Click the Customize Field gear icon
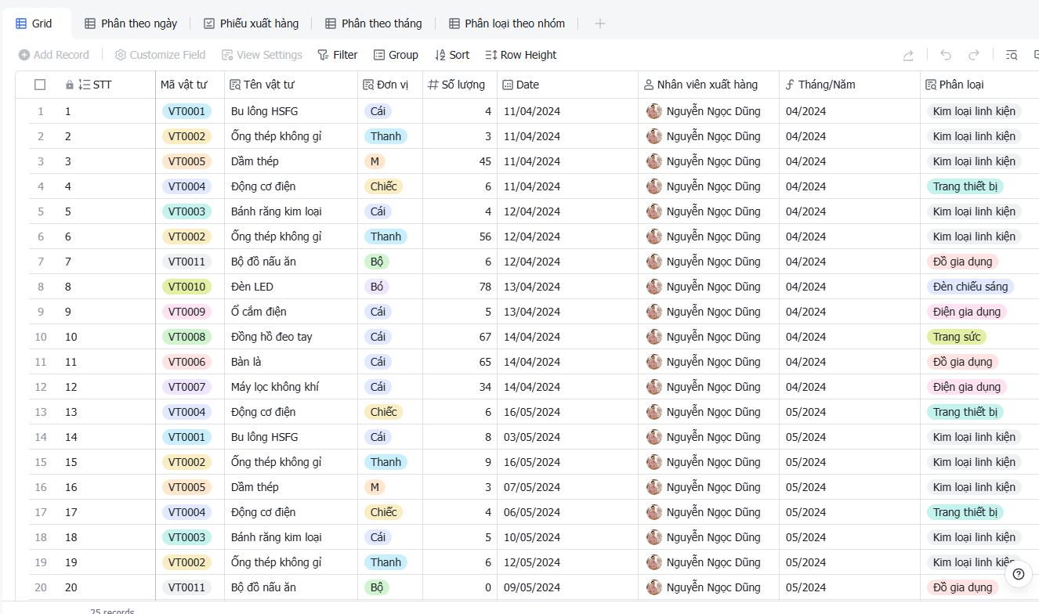Screen dimensions: 1039x614 [x=121, y=55]
